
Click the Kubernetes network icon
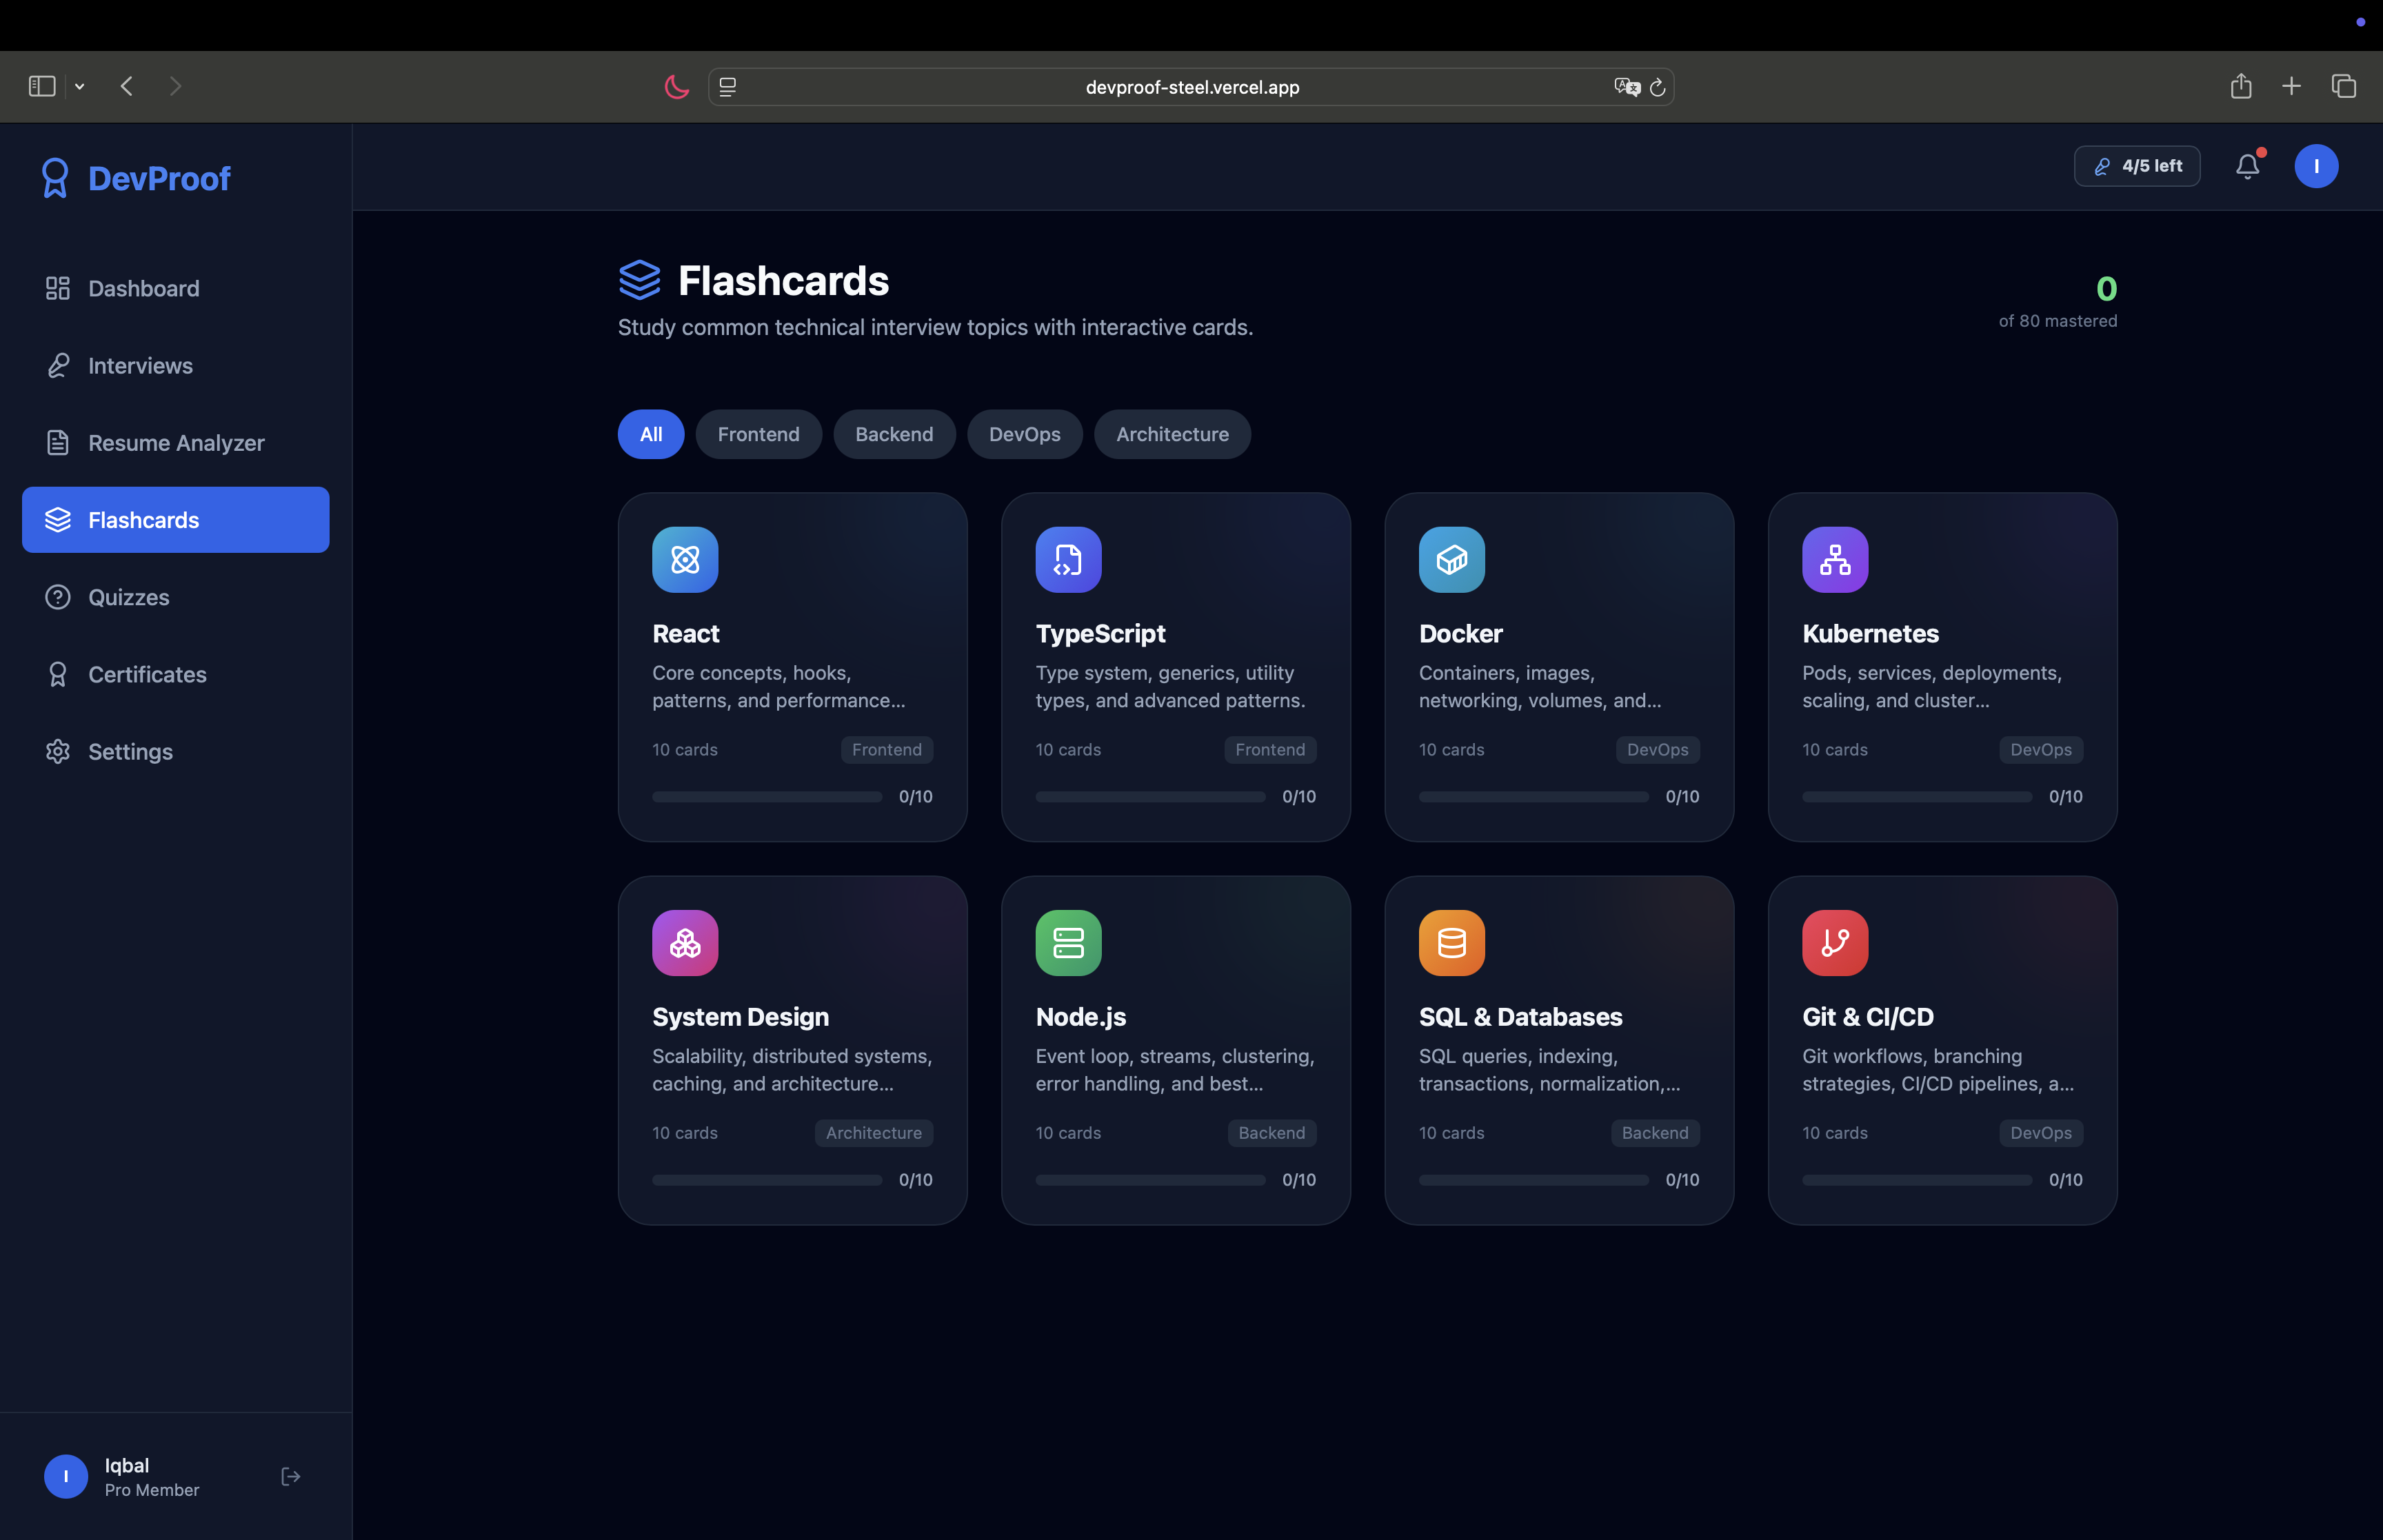[1834, 560]
